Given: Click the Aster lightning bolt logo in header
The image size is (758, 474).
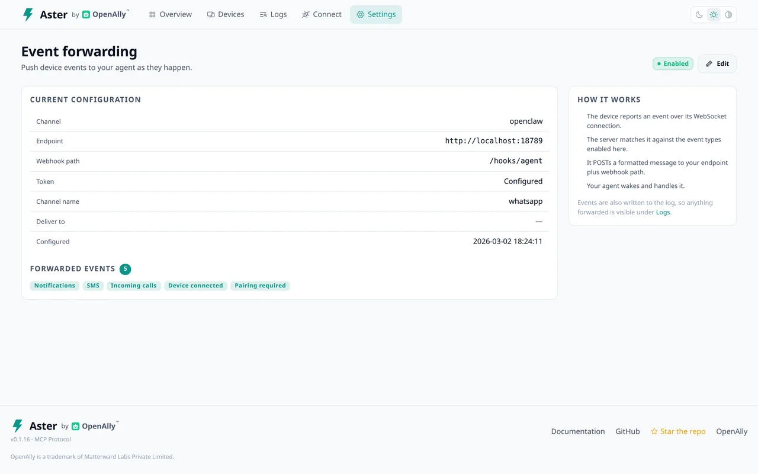Looking at the screenshot, I should [28, 15].
